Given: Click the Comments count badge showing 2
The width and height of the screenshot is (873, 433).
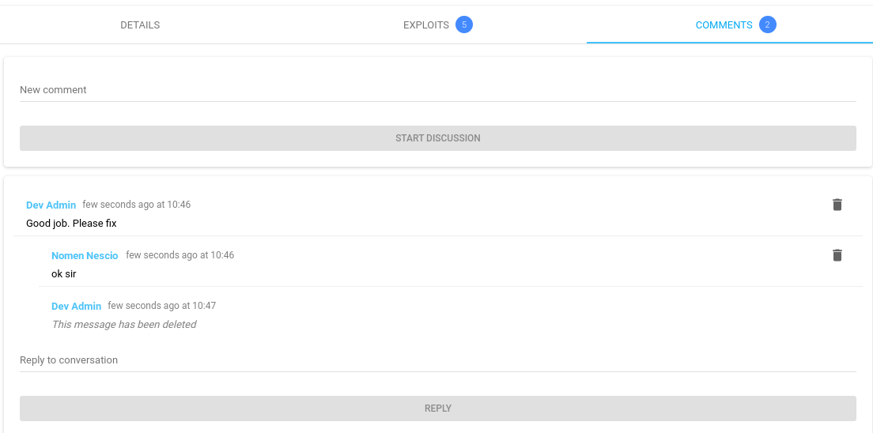Looking at the screenshot, I should pos(766,25).
